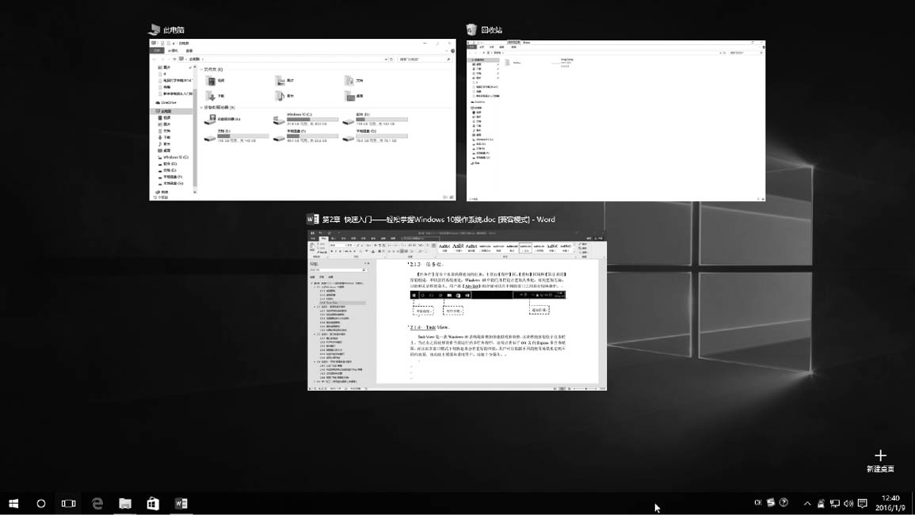Click the question mark help tray icon
The width and height of the screenshot is (915, 515).
click(x=783, y=503)
